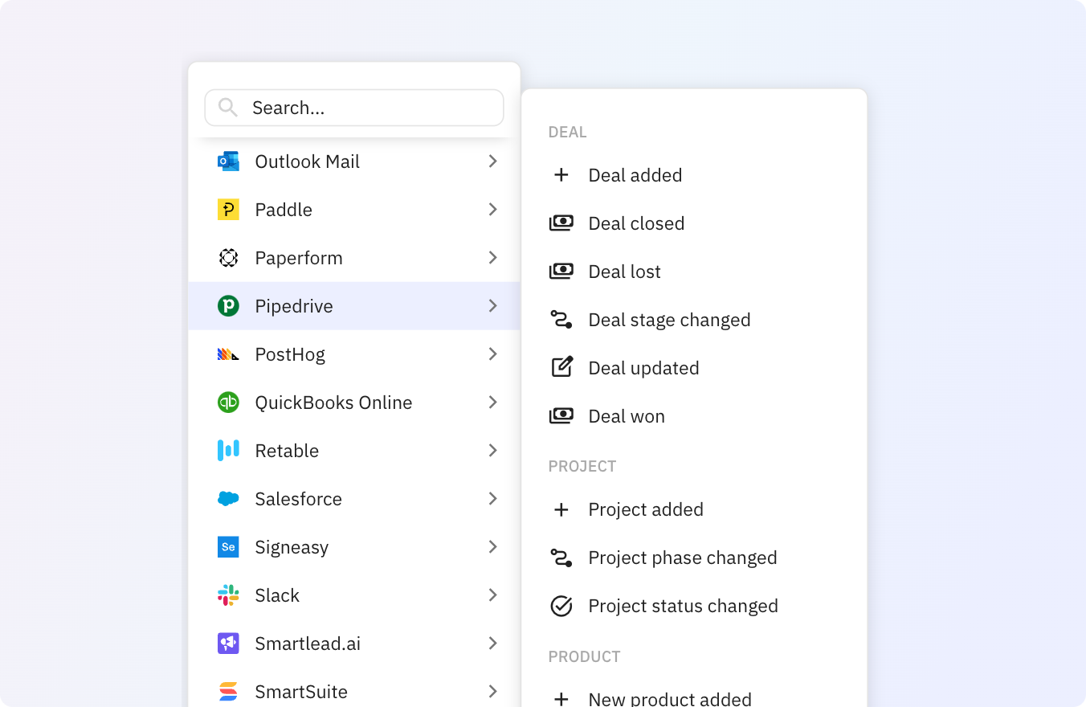Click the Smartlead.ai logo icon
This screenshot has width=1086, height=707.
click(228, 644)
